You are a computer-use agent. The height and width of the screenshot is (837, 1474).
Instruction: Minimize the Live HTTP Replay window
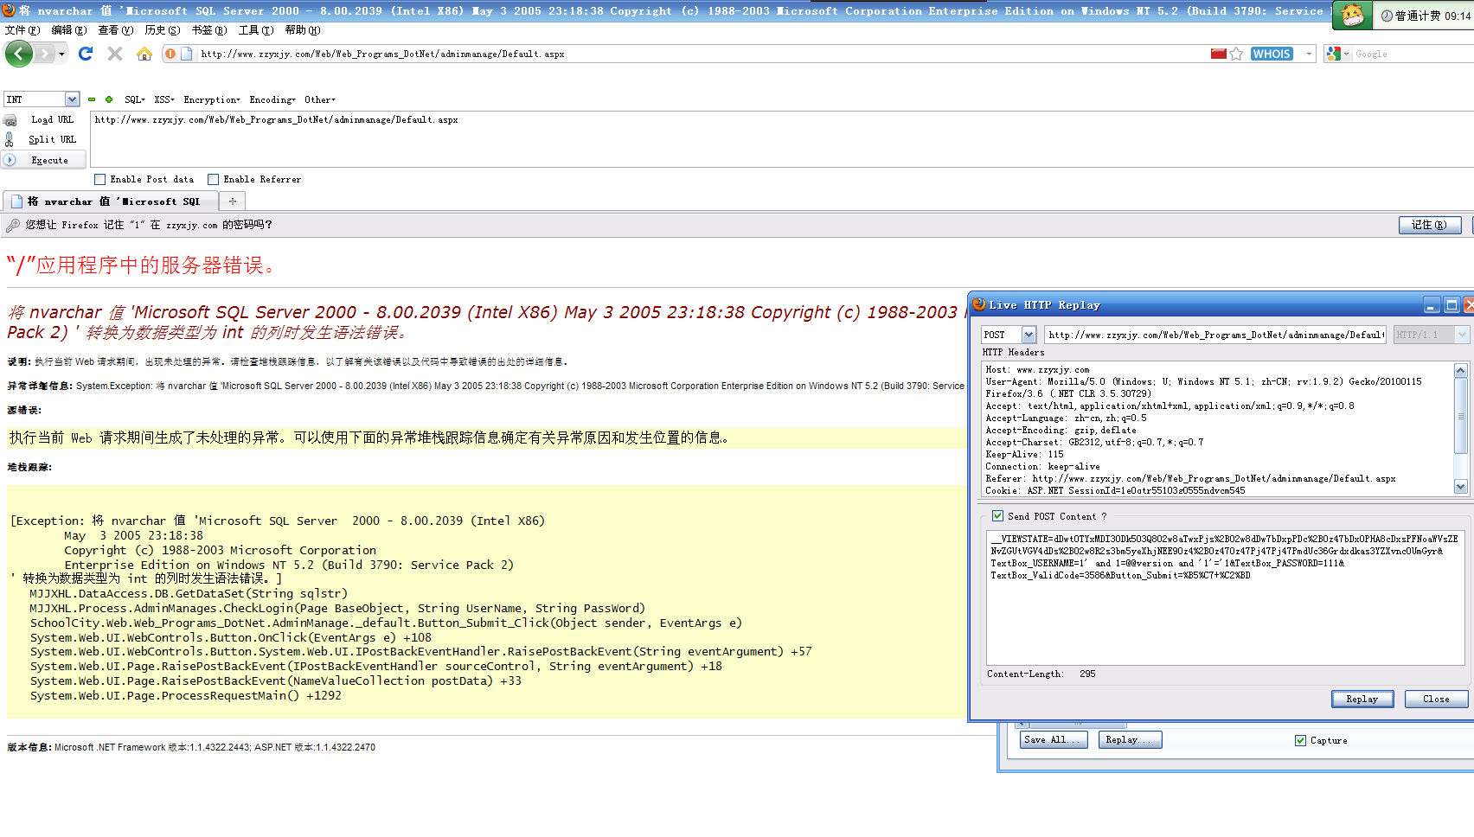tap(1432, 304)
